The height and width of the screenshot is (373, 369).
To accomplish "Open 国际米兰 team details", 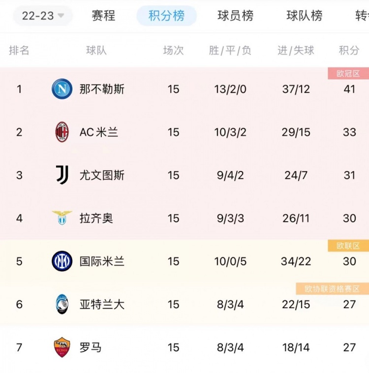I will [x=102, y=261].
